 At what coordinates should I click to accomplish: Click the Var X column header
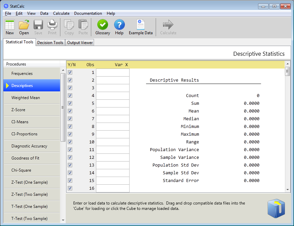point(121,65)
